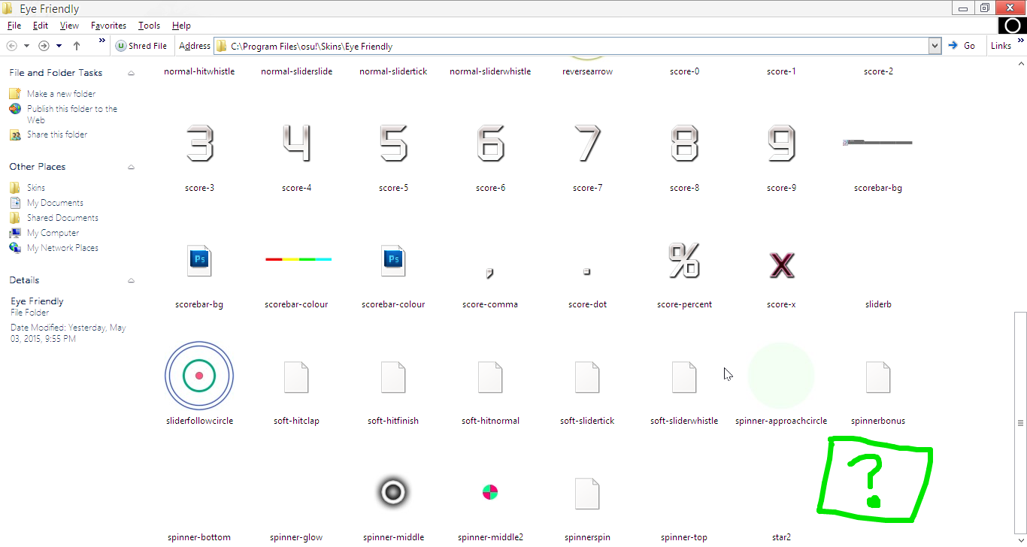
Task: Select the spinner-middle2 pinwheel image
Action: (490, 492)
